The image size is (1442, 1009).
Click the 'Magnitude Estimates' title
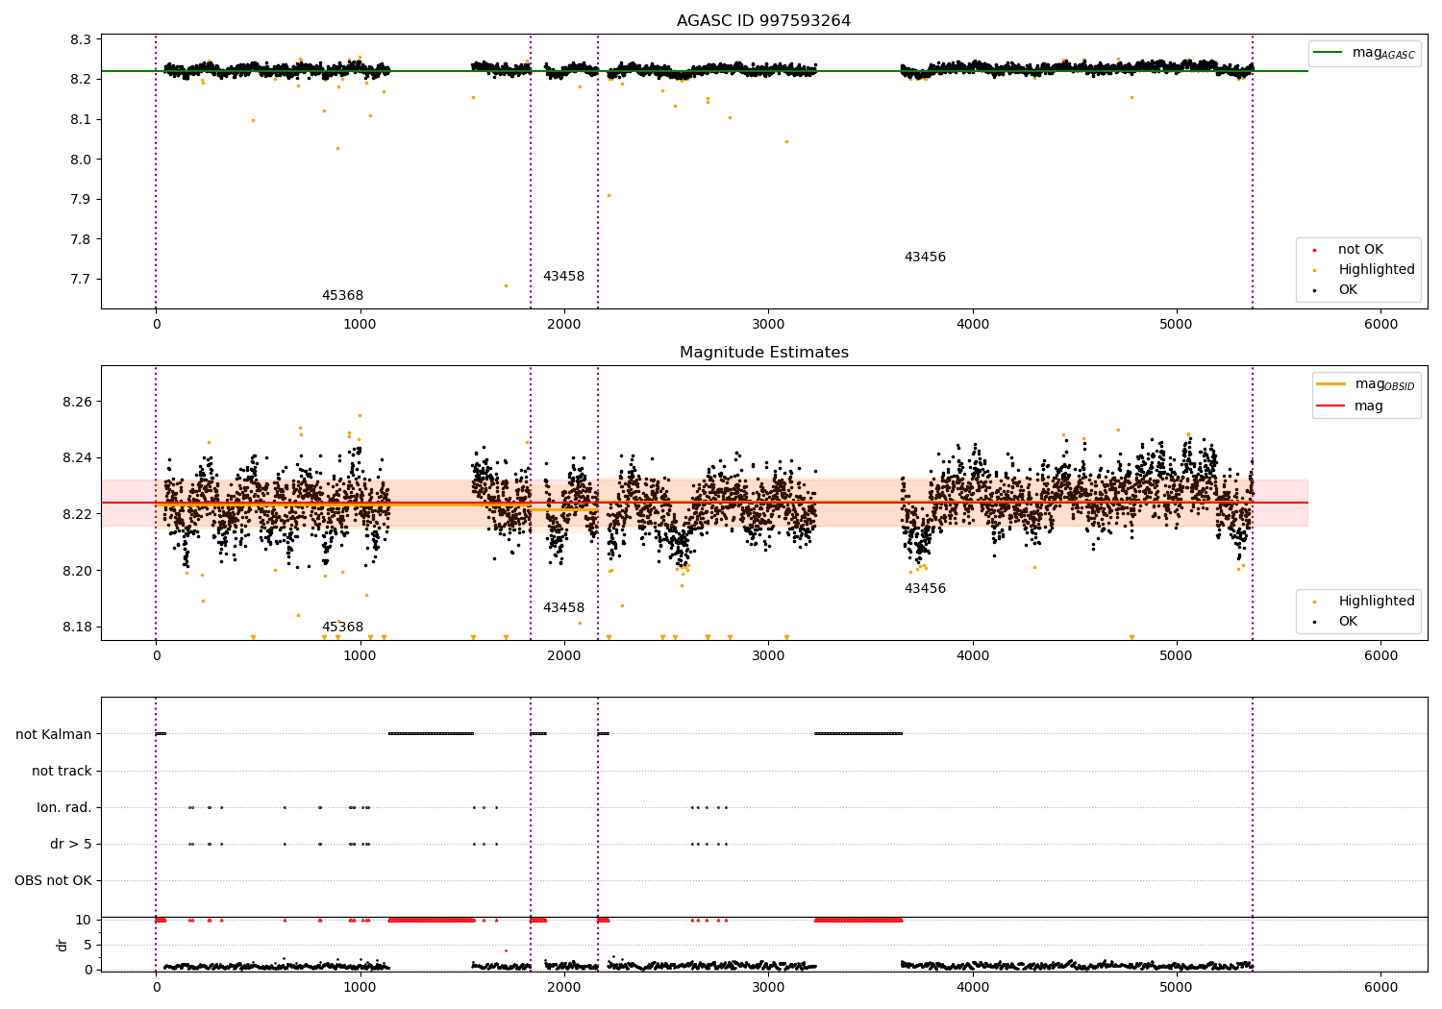coord(763,353)
